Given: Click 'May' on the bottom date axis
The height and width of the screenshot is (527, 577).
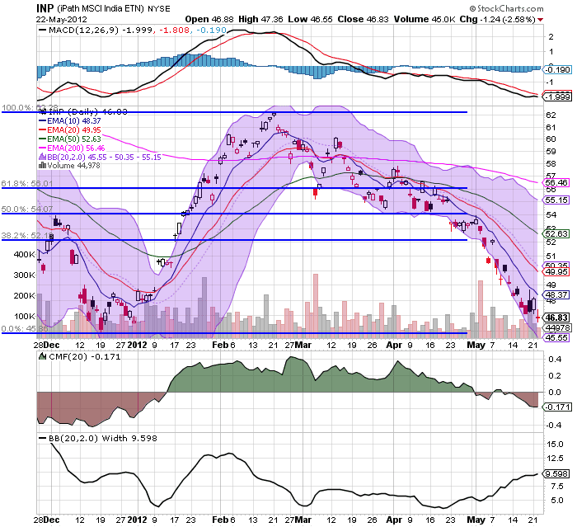Looking at the screenshot, I should click(476, 520).
